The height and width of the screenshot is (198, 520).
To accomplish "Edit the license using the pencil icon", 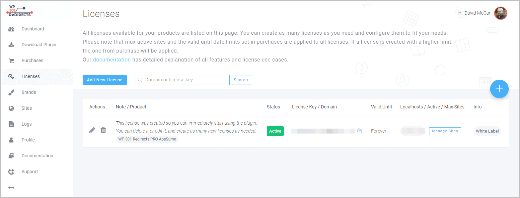I will 92,130.
